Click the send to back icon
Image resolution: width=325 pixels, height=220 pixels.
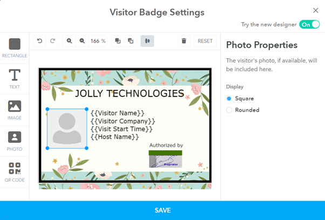click(x=131, y=41)
